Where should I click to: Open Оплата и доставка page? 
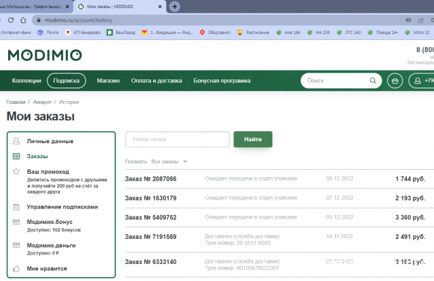[x=156, y=81]
